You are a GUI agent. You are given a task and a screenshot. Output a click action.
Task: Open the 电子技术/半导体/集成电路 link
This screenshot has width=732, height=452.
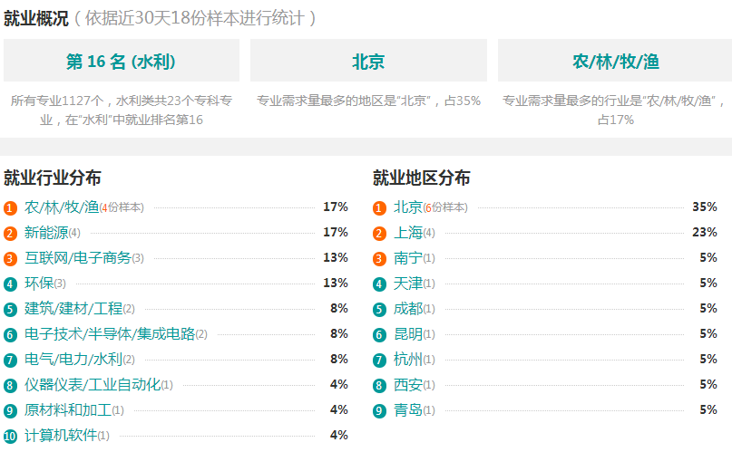click(x=110, y=333)
